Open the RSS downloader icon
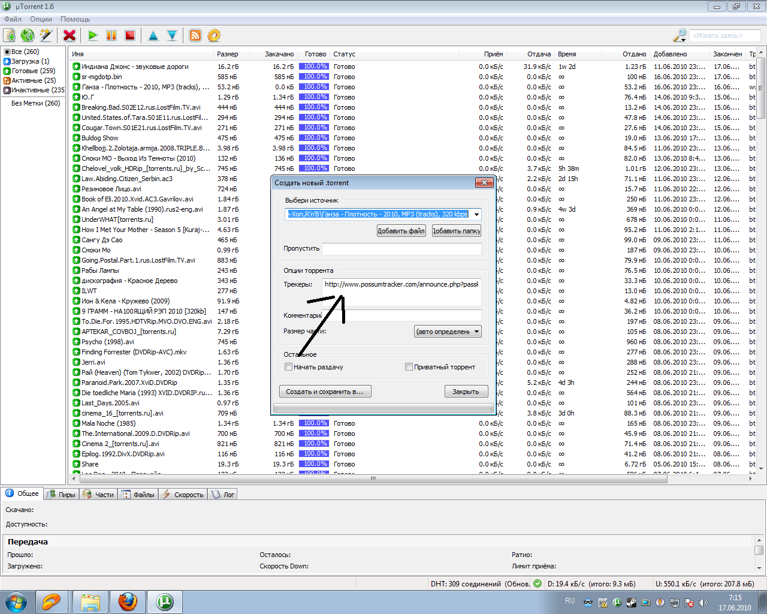The image size is (767, 614). tap(195, 35)
